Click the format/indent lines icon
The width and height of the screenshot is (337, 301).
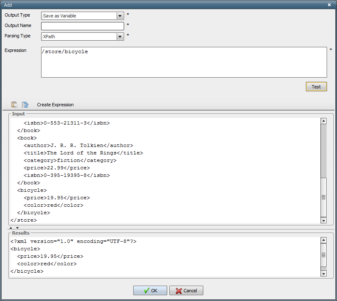(25, 105)
